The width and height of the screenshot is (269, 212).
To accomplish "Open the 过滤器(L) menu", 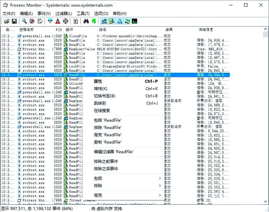I will (x=64, y=13).
